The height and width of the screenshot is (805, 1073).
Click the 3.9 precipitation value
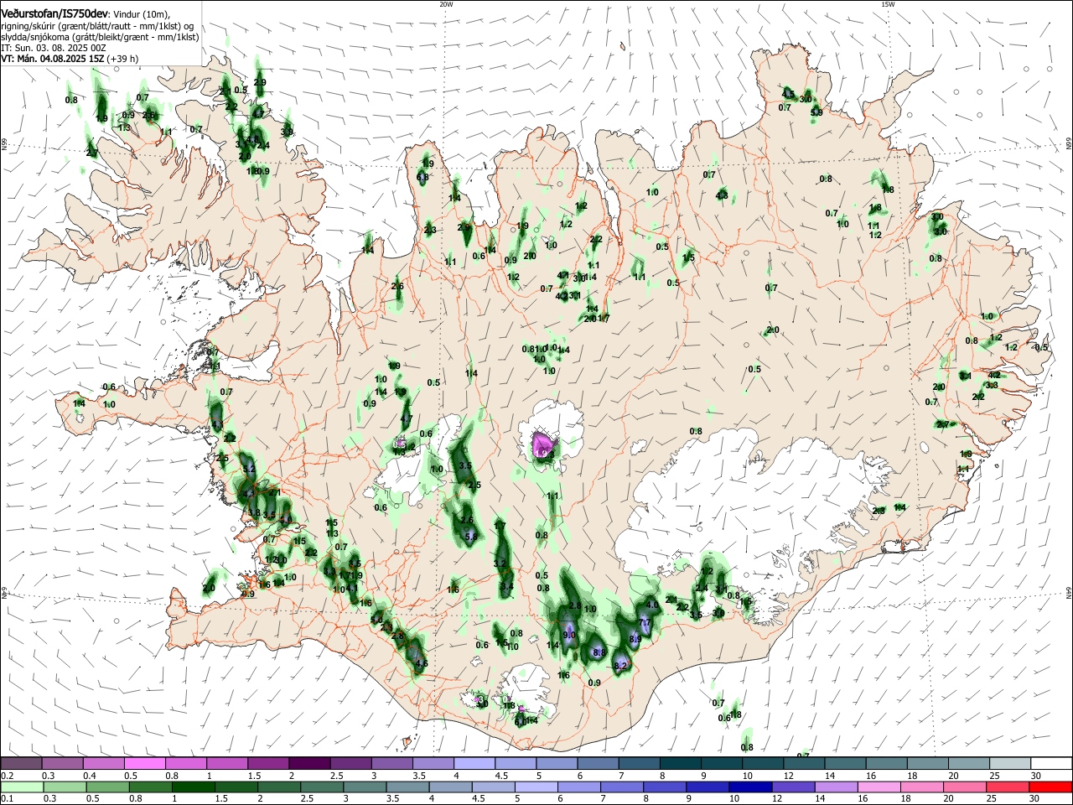(288, 131)
